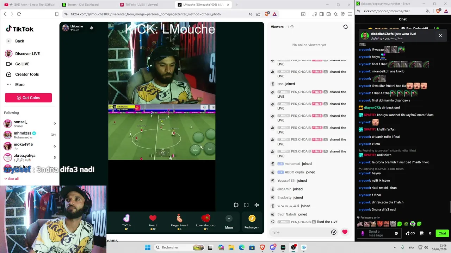451x253 pixels.
Task: Translate the Kick chat page
Action: (x=428, y=11)
